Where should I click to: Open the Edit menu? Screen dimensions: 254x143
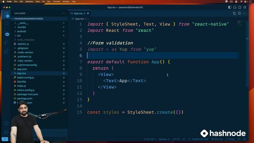[x=21, y=2]
